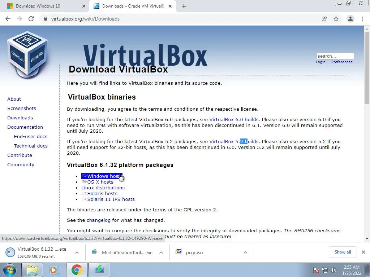370x277 pixels.
Task: Open the Linux distributions link
Action: (103, 188)
